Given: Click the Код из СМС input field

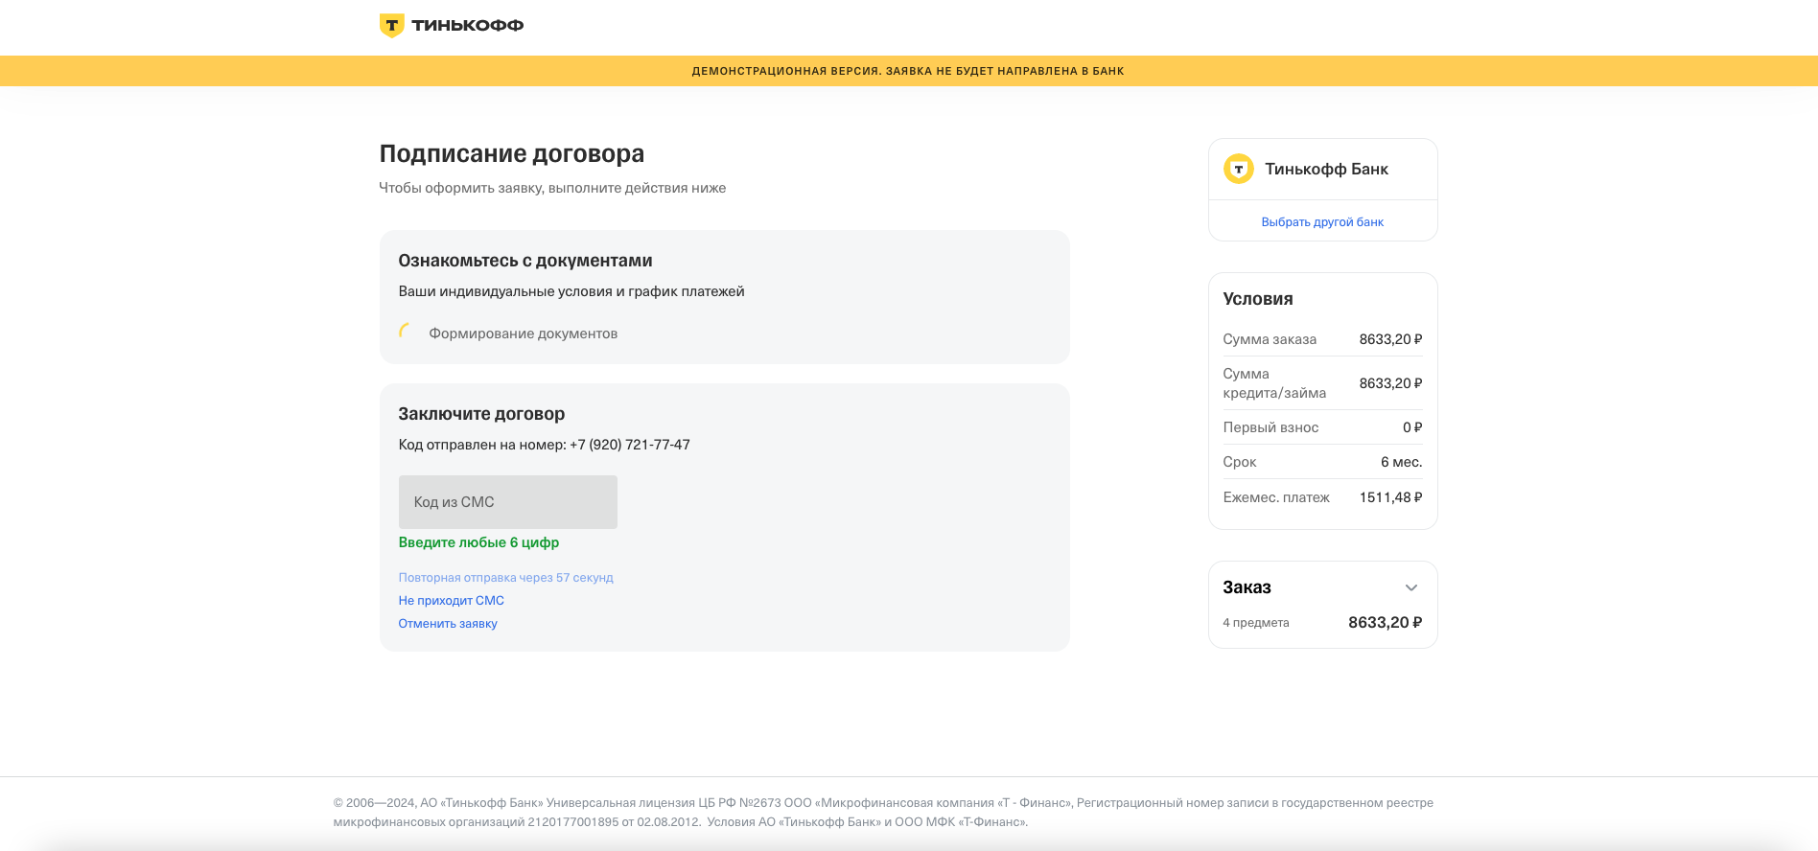Looking at the screenshot, I should pyautogui.click(x=508, y=502).
